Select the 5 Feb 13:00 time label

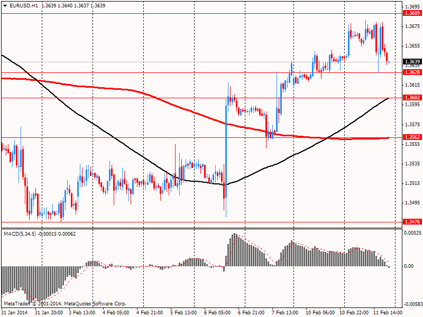183,312
